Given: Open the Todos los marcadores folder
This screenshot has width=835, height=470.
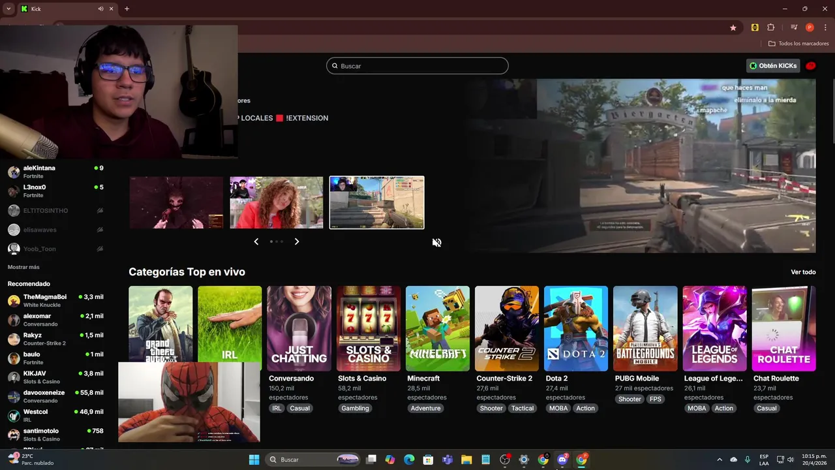Looking at the screenshot, I should click(x=798, y=44).
